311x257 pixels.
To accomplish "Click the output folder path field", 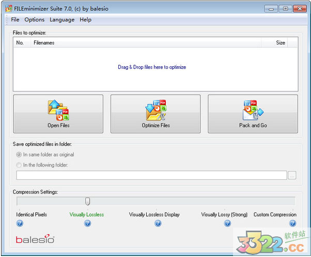I will click(x=151, y=175).
